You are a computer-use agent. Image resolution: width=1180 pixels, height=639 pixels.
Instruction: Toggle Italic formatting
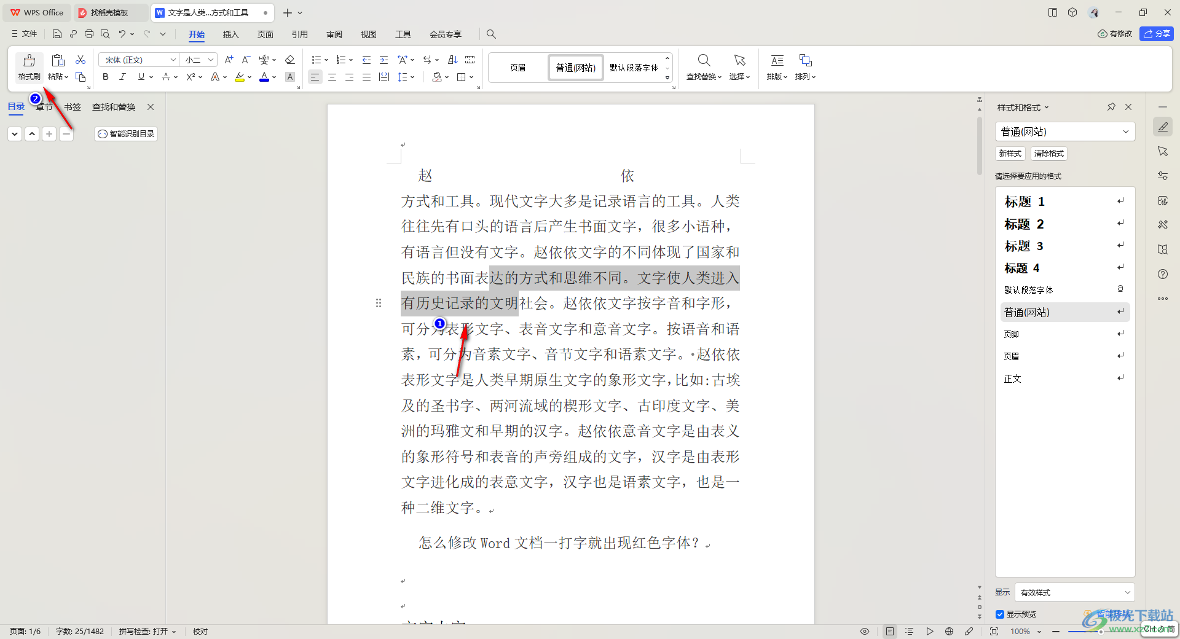pos(122,77)
